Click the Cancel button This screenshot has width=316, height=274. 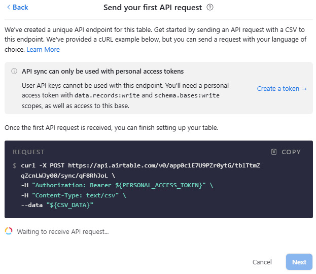[x=262, y=262]
